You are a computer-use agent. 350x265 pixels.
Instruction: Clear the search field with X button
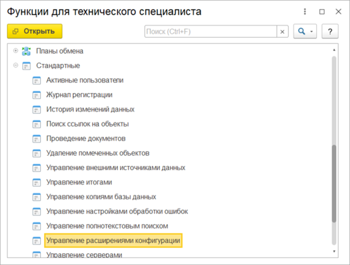coord(283,32)
